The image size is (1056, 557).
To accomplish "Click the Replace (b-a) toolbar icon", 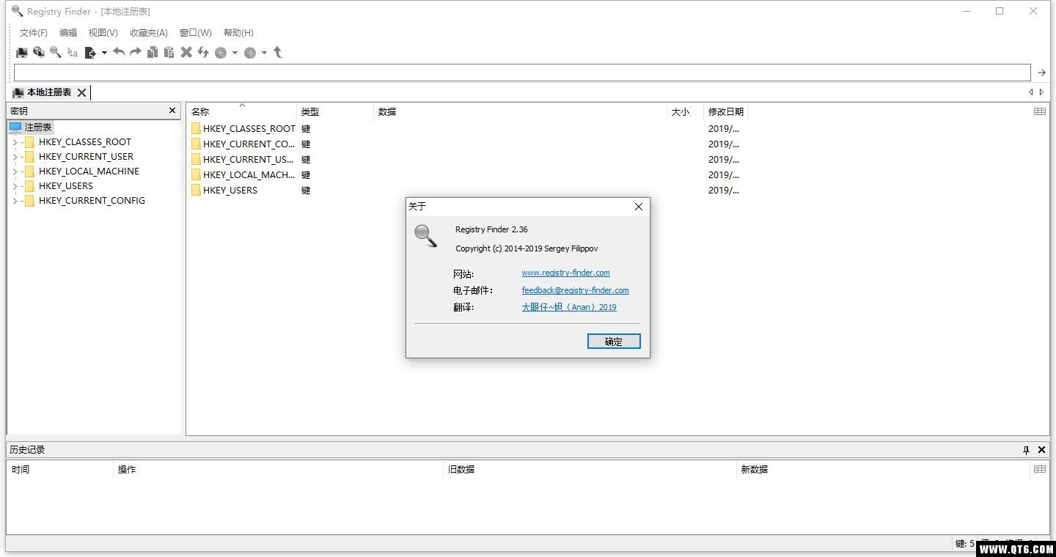I will point(73,52).
